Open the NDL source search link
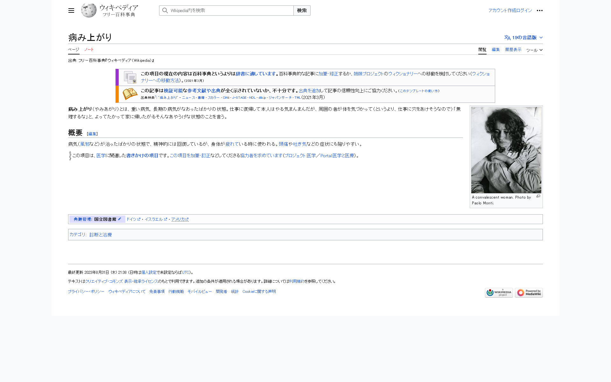 click(252, 98)
